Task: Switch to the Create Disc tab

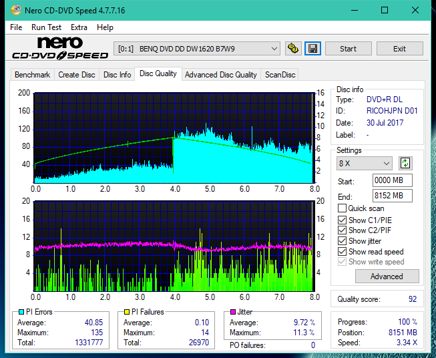Action: tap(77, 75)
